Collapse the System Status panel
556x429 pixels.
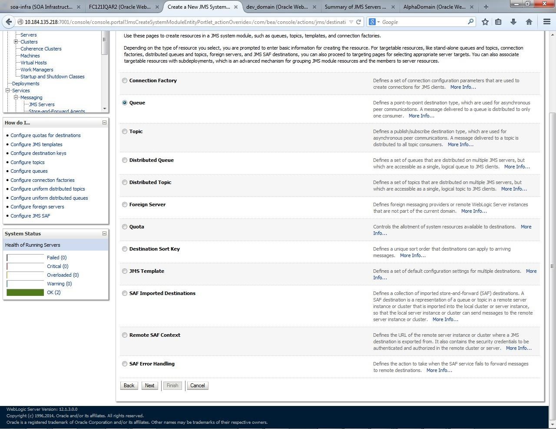coord(104,234)
